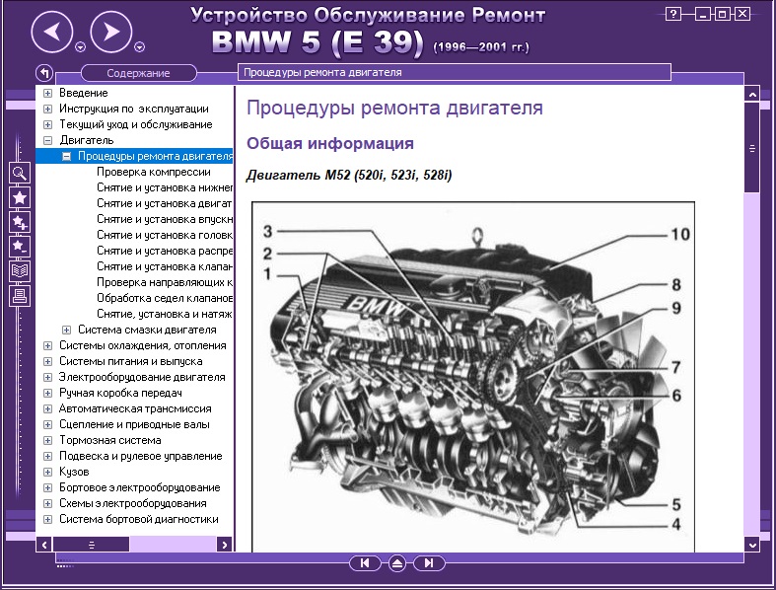The image size is (776, 590).
Task: Open the Содержание tab
Action: coord(139,73)
